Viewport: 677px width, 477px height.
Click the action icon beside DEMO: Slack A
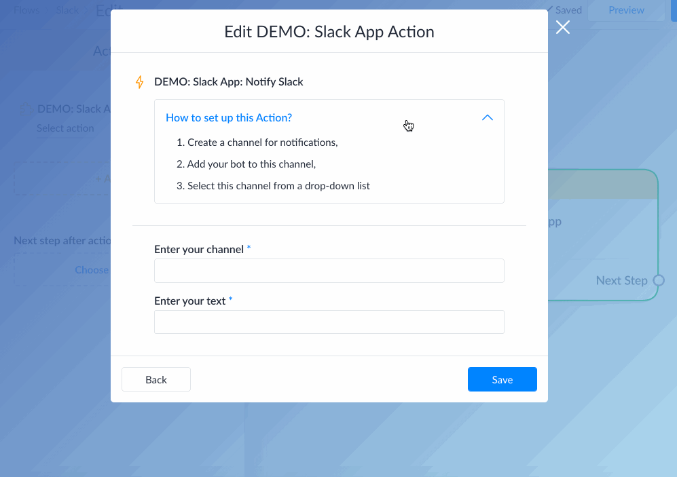point(26,109)
